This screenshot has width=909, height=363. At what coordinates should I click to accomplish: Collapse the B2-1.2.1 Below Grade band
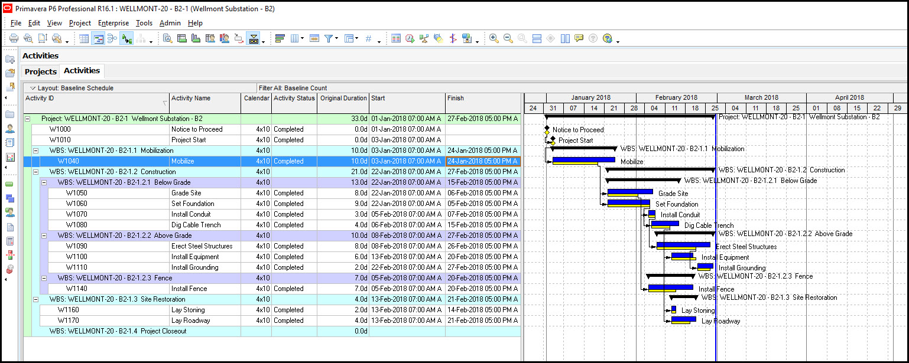tap(44, 182)
